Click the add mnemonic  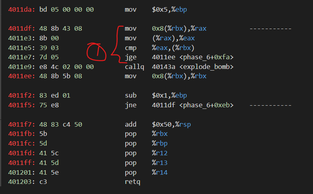(x=130, y=124)
